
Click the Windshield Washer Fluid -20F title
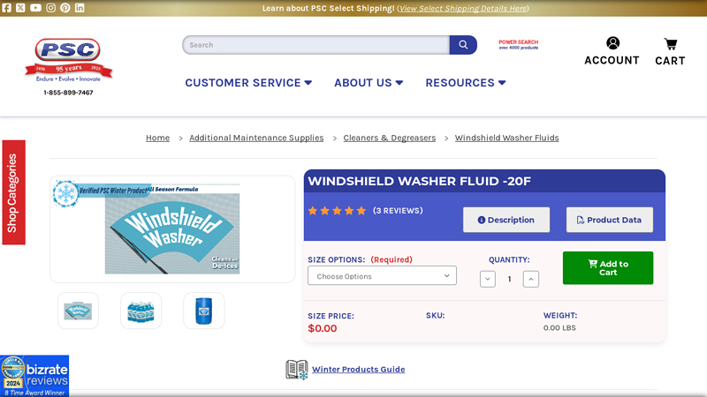pos(419,181)
